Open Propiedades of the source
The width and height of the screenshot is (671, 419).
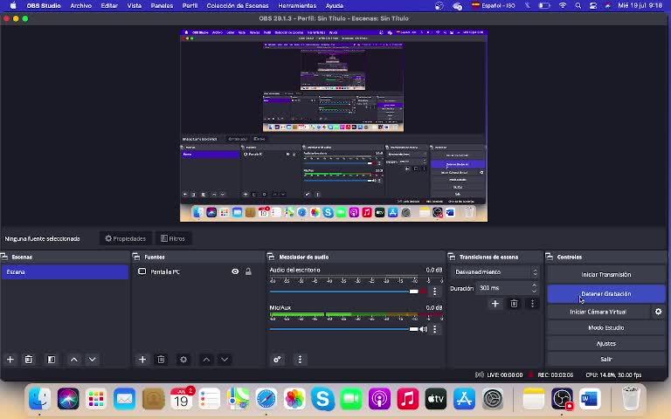pyautogui.click(x=126, y=238)
